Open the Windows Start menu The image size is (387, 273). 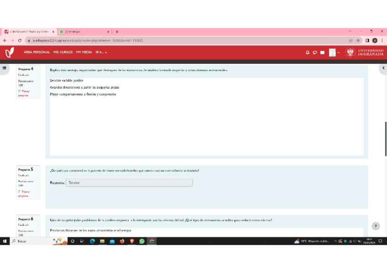coord(5,241)
